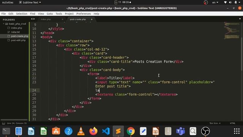
Task: Open the Selection menu
Action: click(x=22, y=14)
